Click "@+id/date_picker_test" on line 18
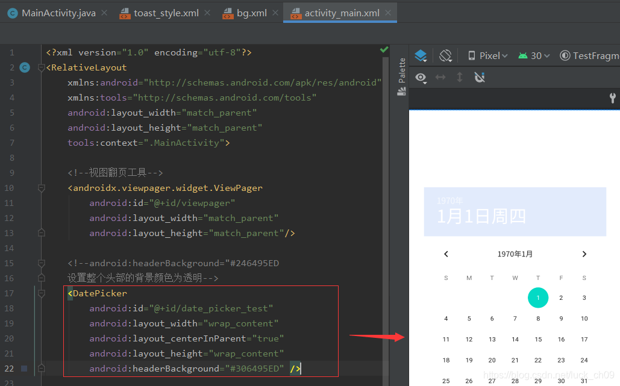Viewport: 620px width, 386px height. pos(211,308)
